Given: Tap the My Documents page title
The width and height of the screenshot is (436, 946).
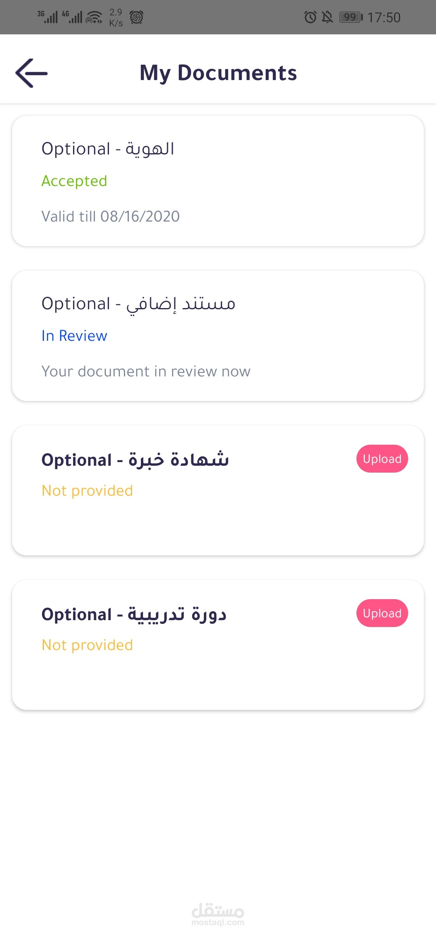Looking at the screenshot, I should tap(218, 73).
